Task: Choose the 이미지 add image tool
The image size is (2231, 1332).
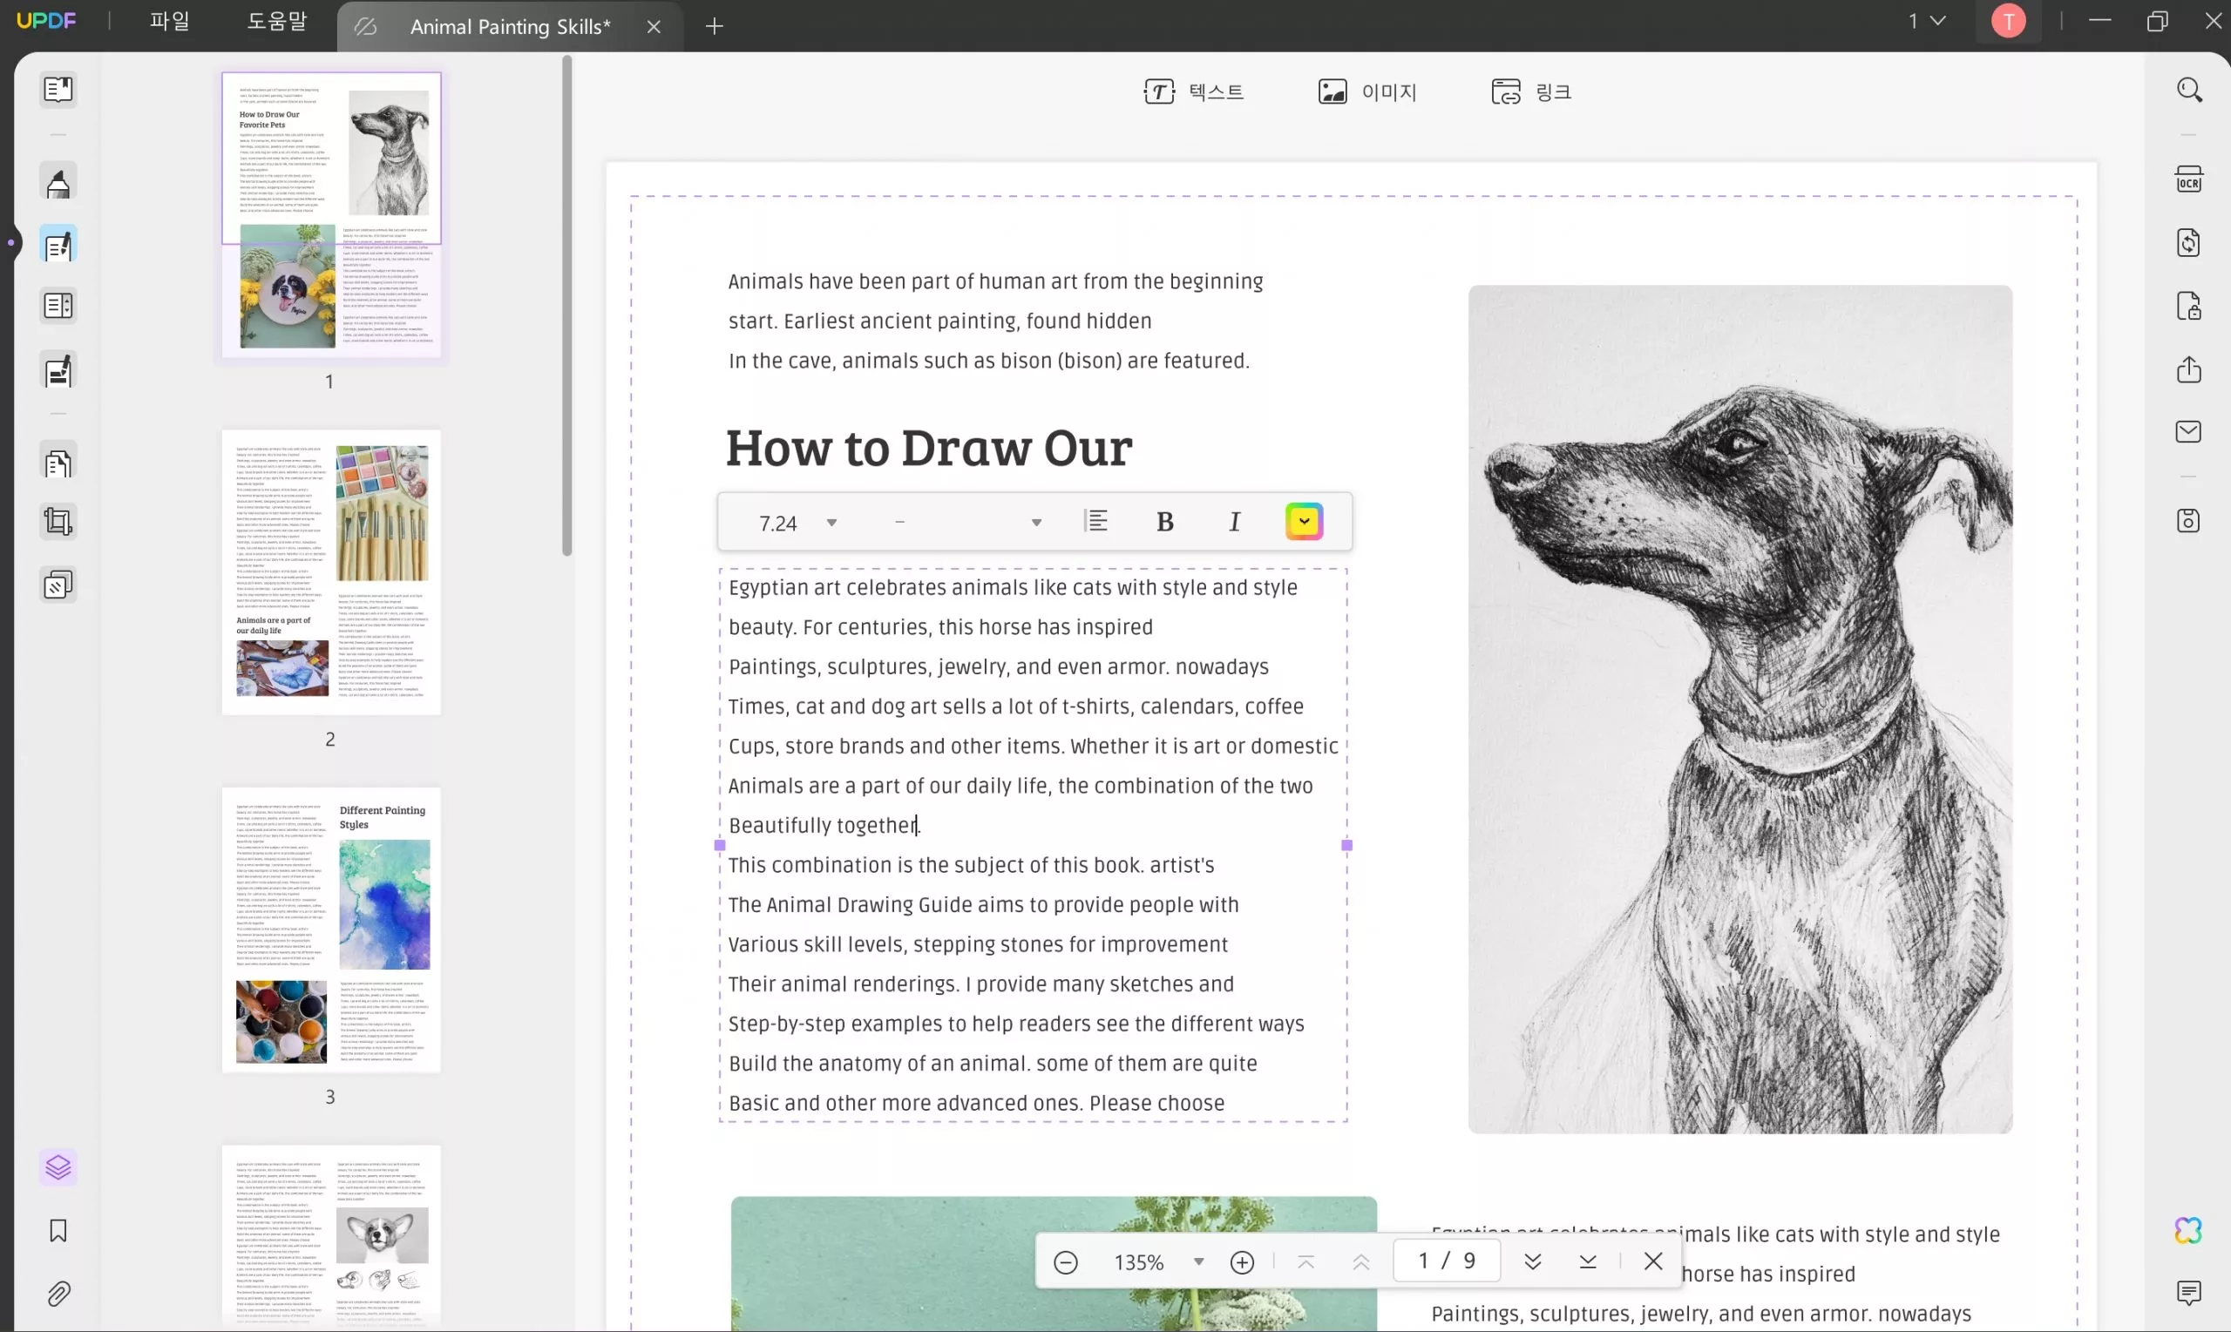Action: [1366, 91]
